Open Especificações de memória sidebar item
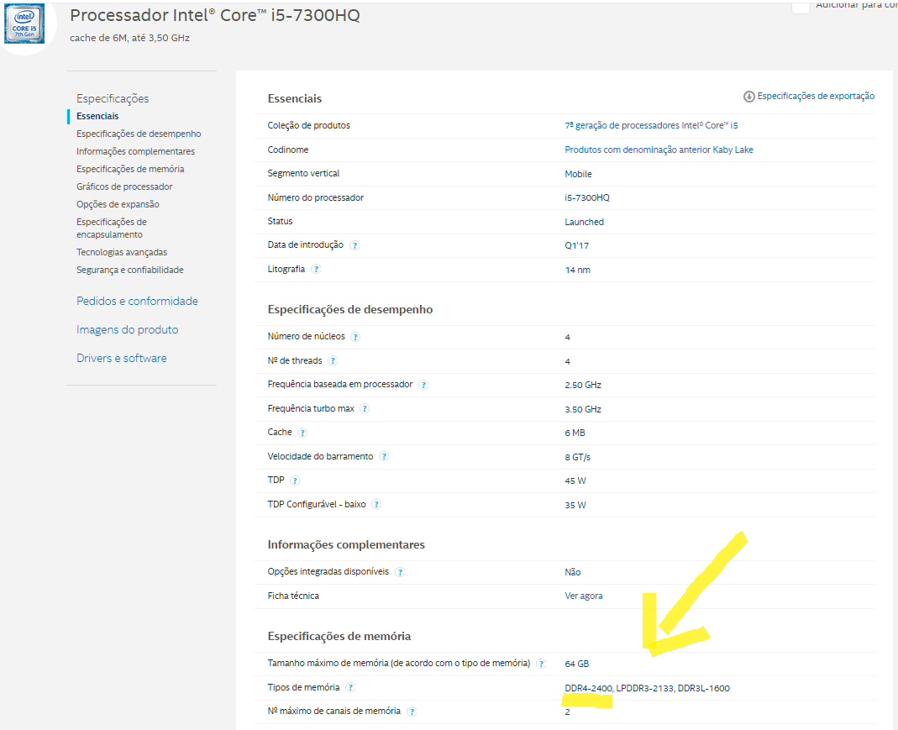The image size is (898, 730). click(x=130, y=170)
